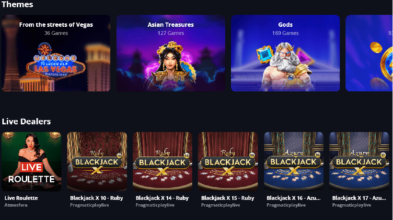Viewport: 393px width, 220px height.
Task: Select the partially visible fourth theme card
Action: [x=369, y=53]
